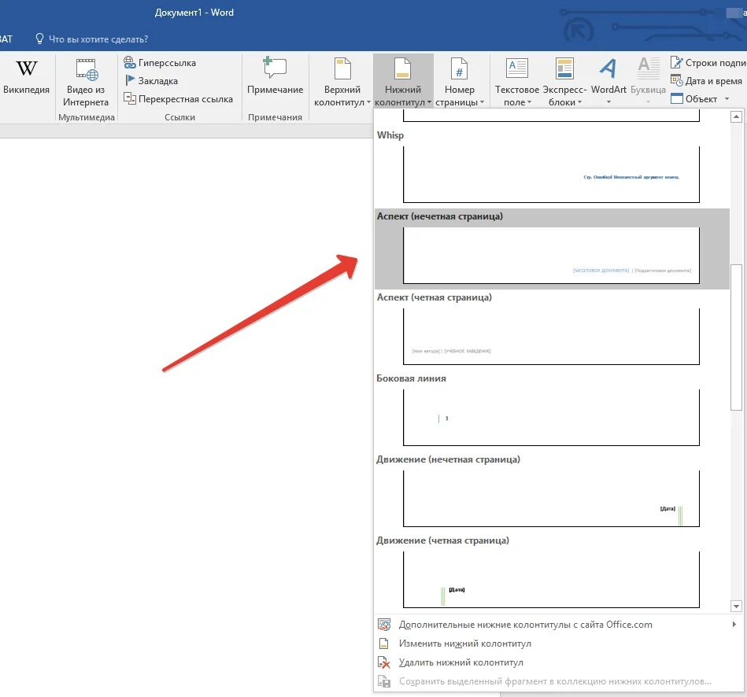Viewport: 747px width, 697px height.
Task: Click the lightbulb Tell Me icon
Action: (x=39, y=39)
